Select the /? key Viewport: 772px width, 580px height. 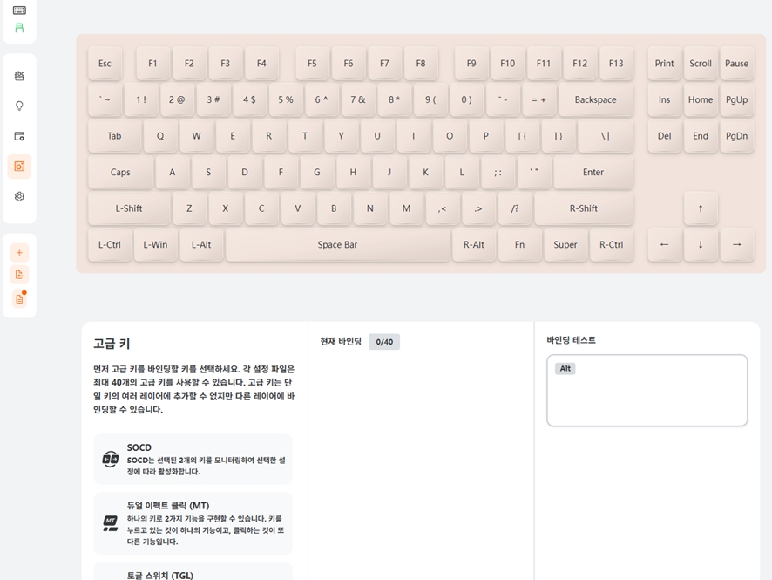coord(514,208)
